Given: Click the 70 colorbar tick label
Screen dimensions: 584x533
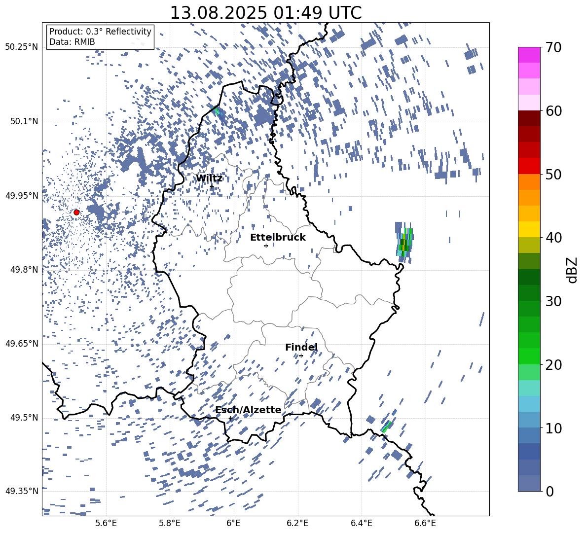Looking at the screenshot, I should point(553,47).
